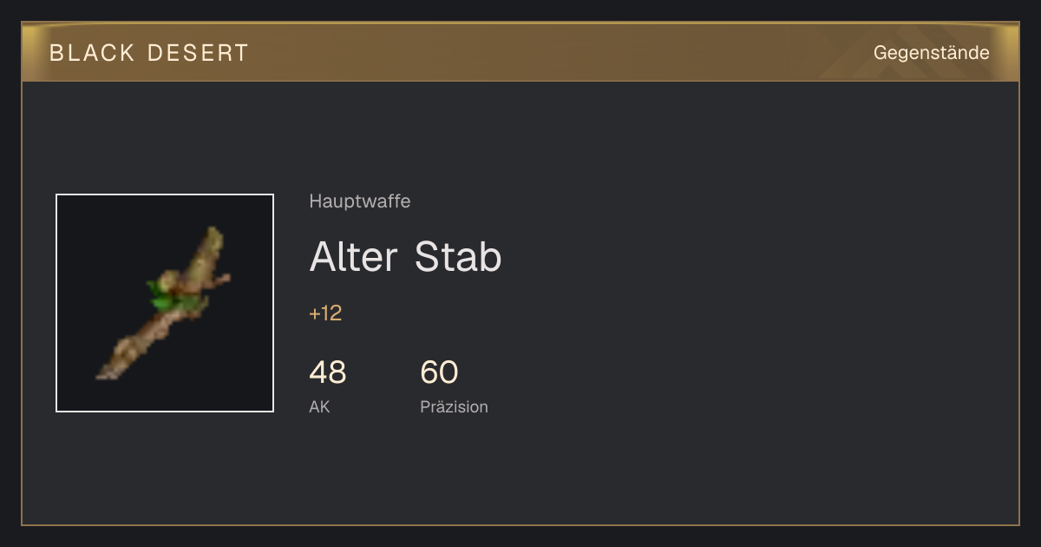Click the empty dark card area right of the stats
1041x547 pixels.
(x=746, y=382)
